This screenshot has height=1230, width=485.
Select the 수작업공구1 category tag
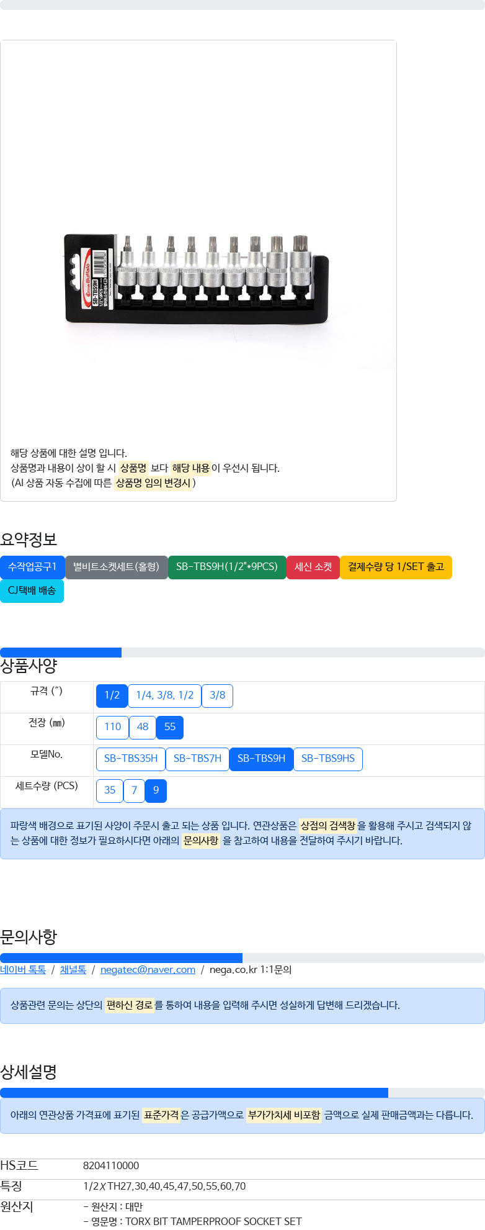pos(32,567)
